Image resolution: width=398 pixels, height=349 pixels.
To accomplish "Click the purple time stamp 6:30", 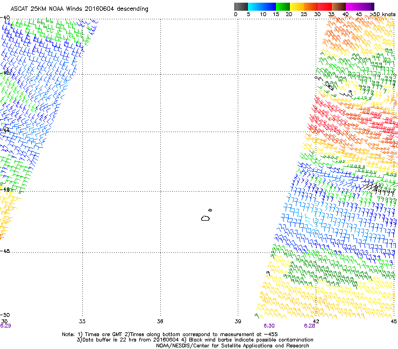I will pyautogui.click(x=269, y=326).
